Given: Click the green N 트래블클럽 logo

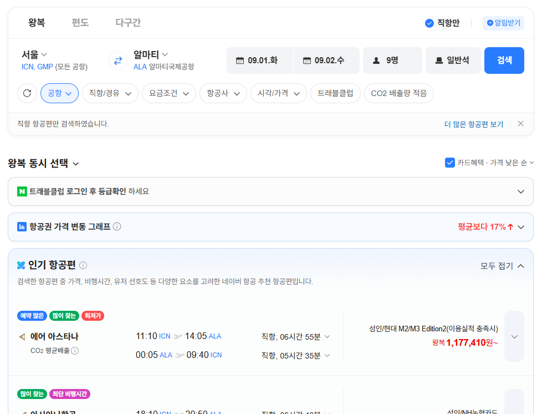Looking at the screenshot, I should pyautogui.click(x=22, y=191).
